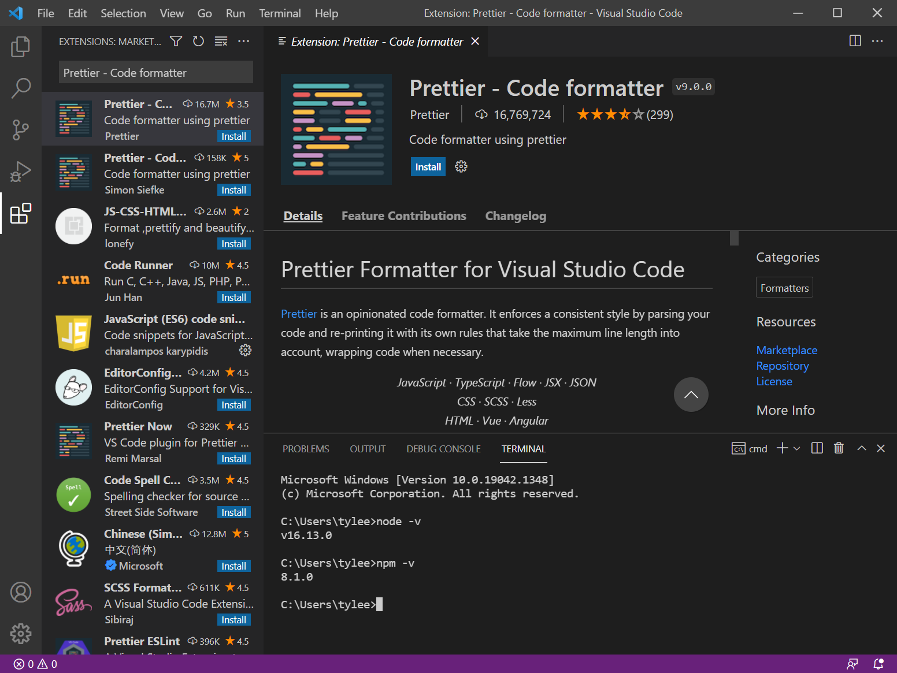Screen dimensions: 897x673
Task: Open the Run menu
Action: pyautogui.click(x=235, y=13)
